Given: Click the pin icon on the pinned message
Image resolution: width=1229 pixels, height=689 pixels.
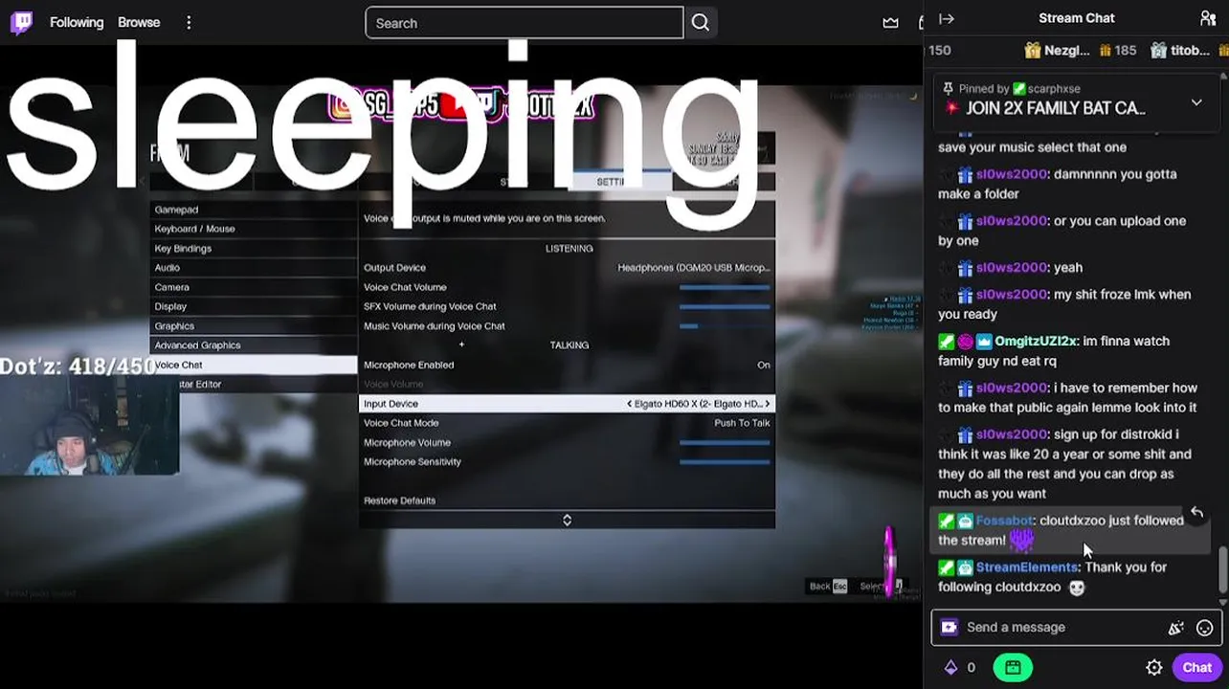Looking at the screenshot, I should (949, 88).
